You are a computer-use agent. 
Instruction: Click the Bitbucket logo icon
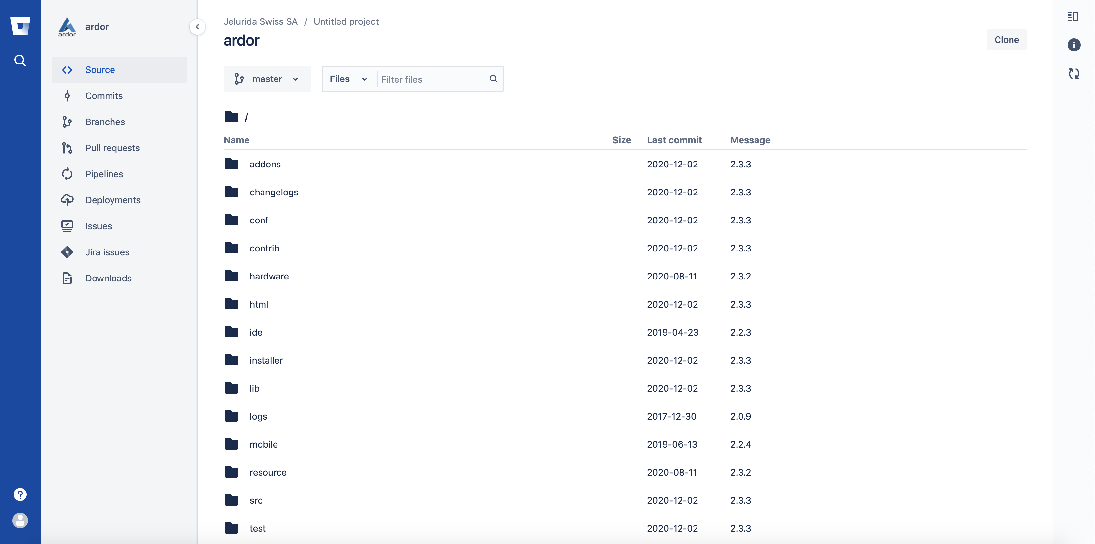(20, 26)
